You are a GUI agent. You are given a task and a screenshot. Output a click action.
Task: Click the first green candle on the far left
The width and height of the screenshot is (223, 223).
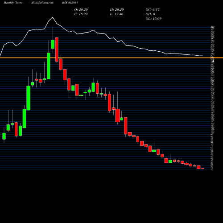[x=4, y=136]
